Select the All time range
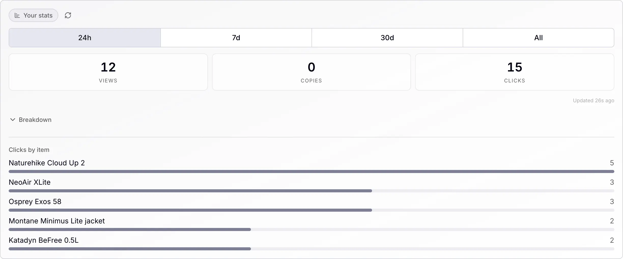This screenshot has width=623, height=259. (x=538, y=38)
